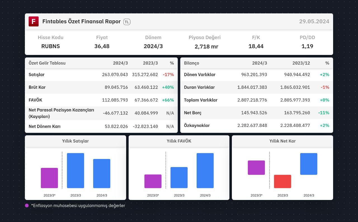Click the Net Dönem Karı value 53.822.026
The image size is (358, 222).
[116, 126]
